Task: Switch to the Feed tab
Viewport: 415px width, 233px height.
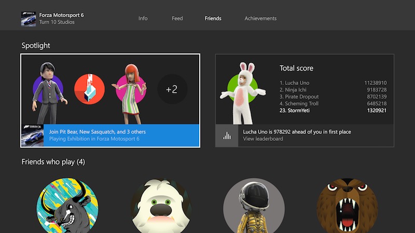Action: pos(177,18)
